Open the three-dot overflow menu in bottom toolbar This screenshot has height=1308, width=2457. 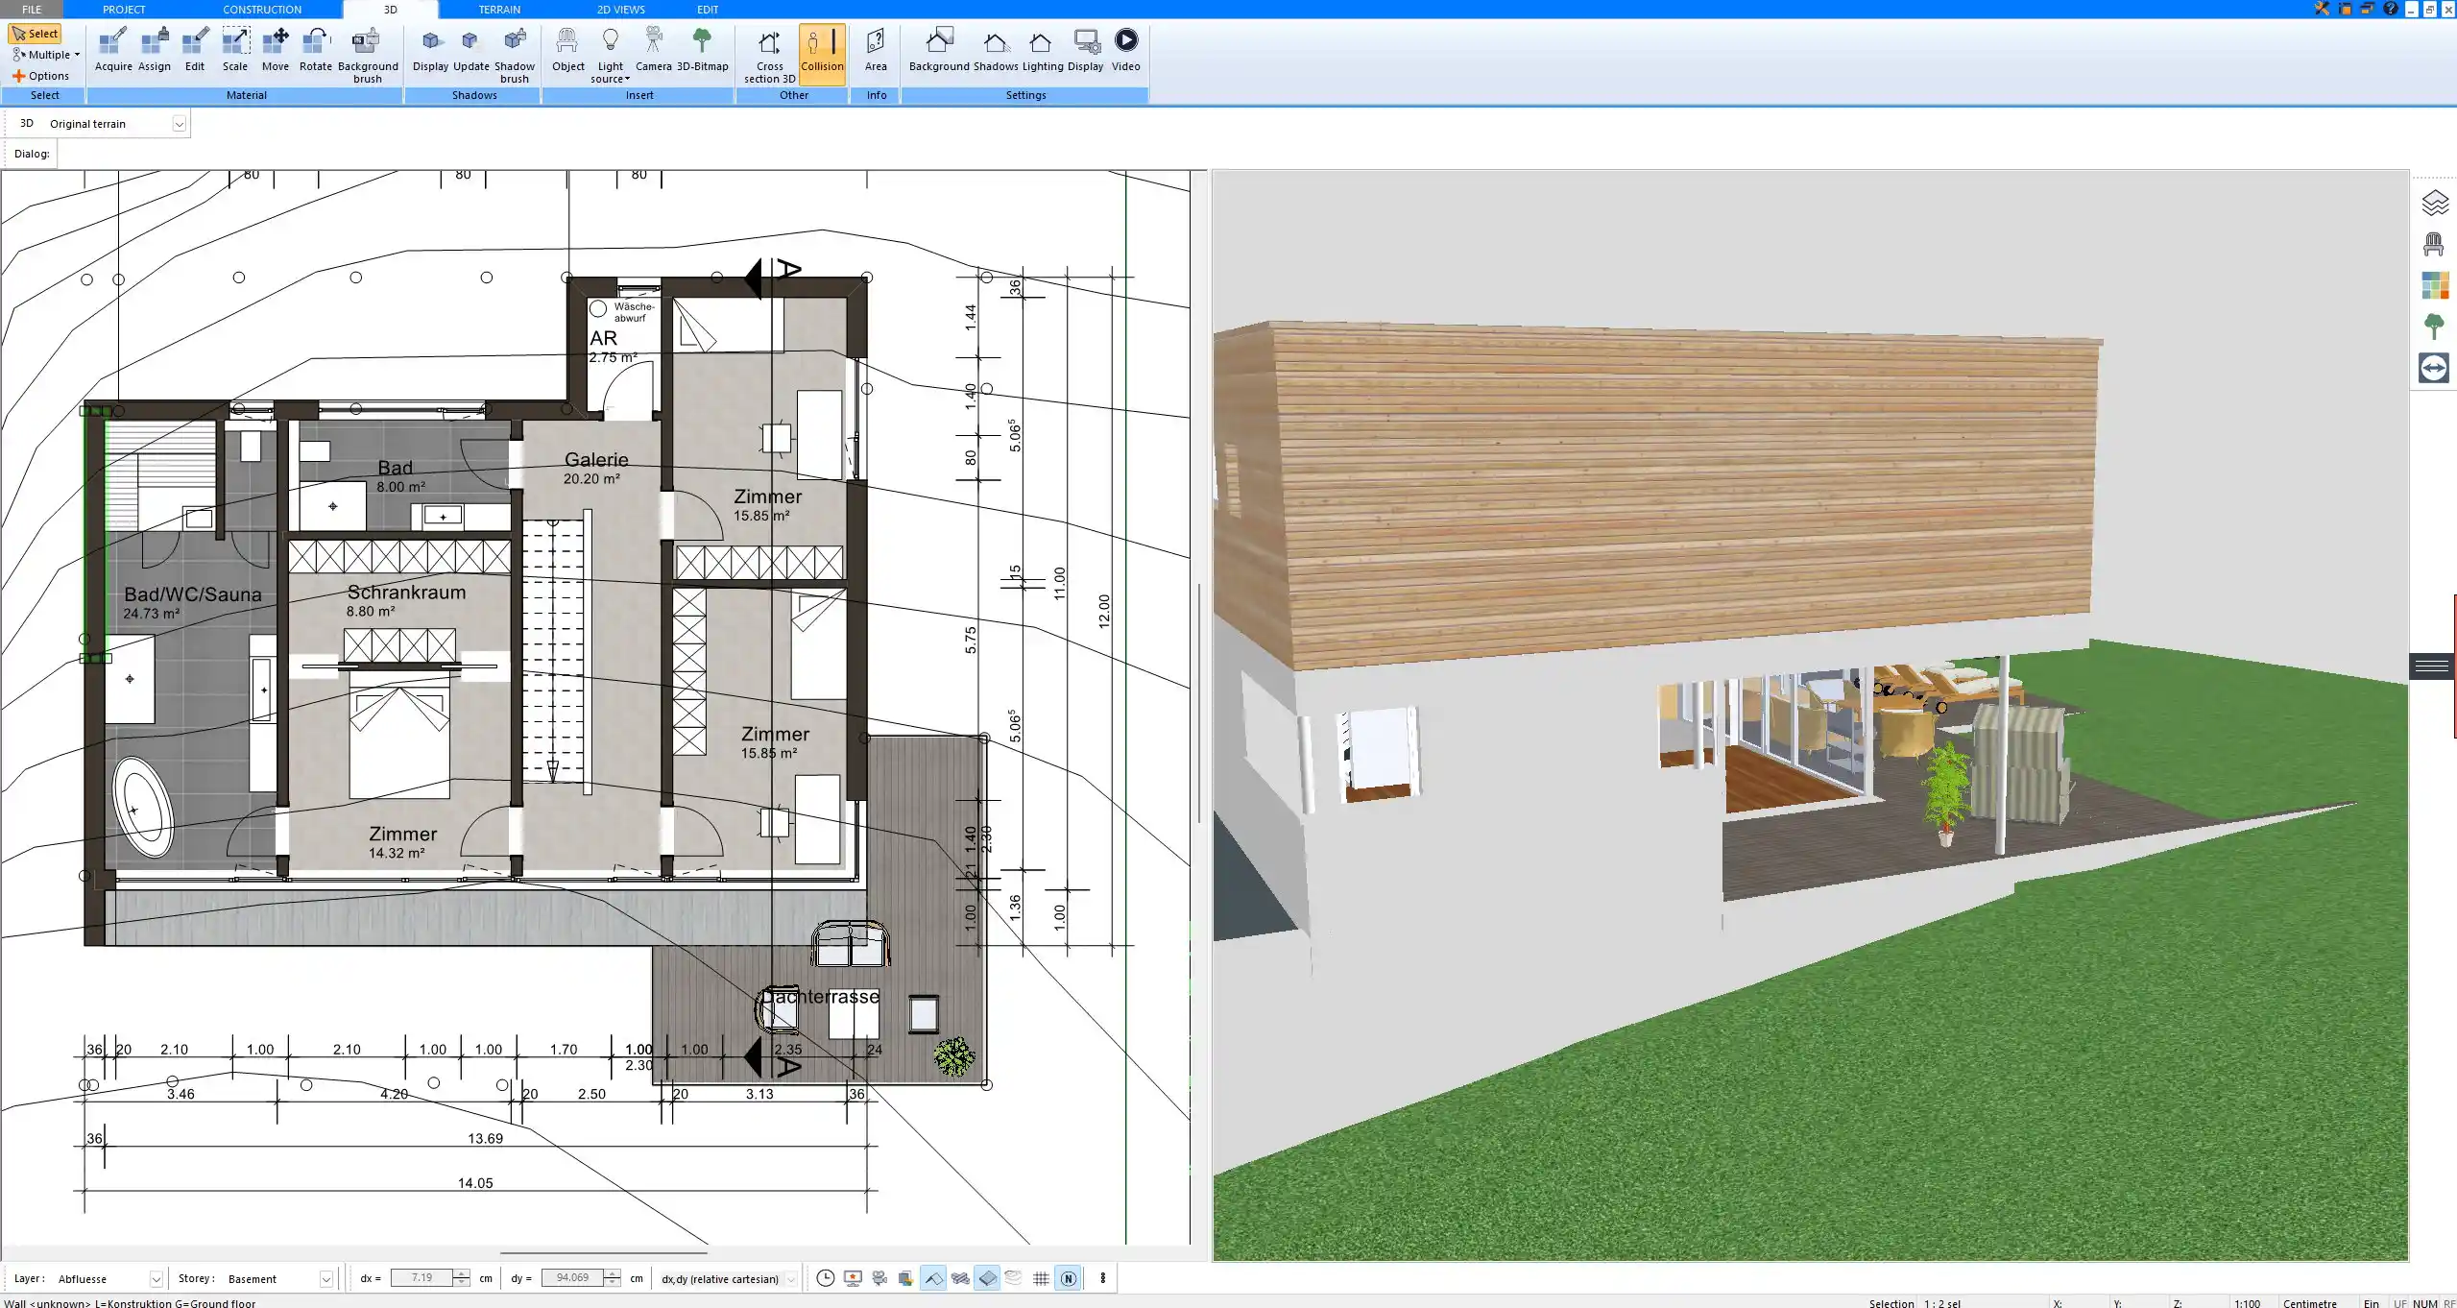tap(1102, 1278)
